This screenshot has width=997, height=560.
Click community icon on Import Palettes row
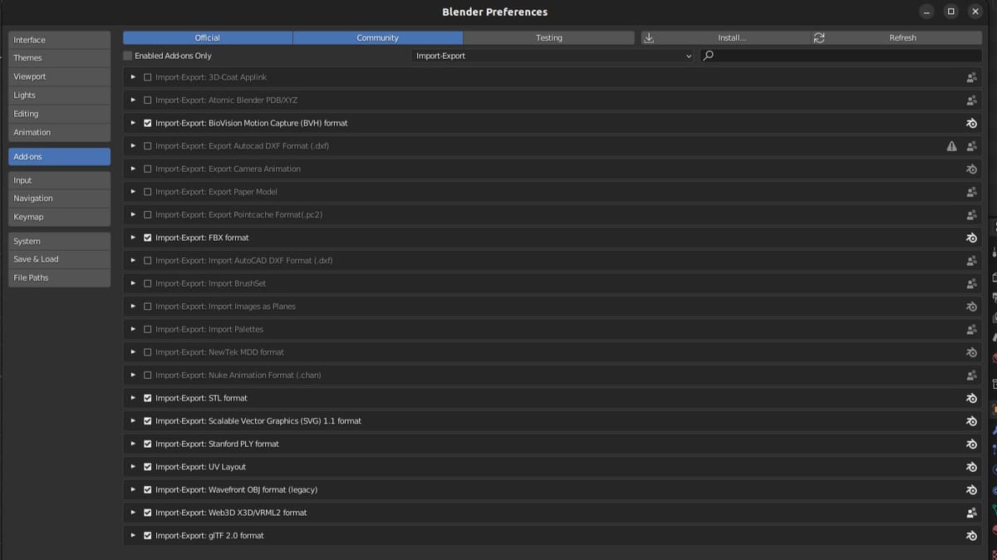pyautogui.click(x=971, y=330)
